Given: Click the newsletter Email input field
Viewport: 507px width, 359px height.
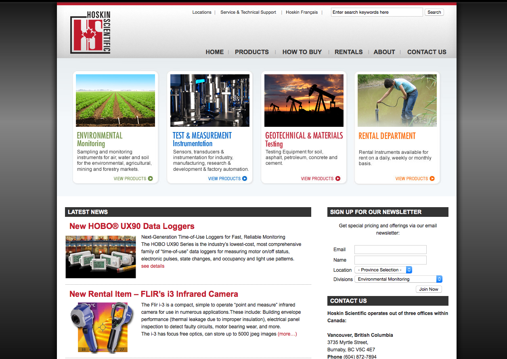Looking at the screenshot, I should click(390, 250).
